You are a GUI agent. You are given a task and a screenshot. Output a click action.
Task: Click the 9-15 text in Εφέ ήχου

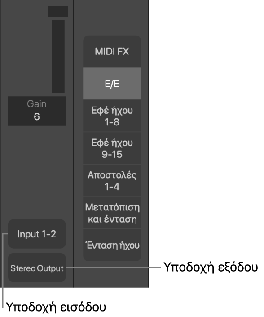(112, 154)
